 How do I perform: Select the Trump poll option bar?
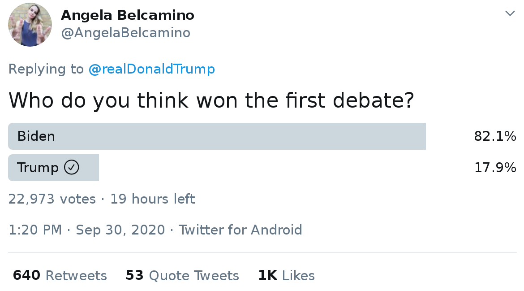[53, 168]
